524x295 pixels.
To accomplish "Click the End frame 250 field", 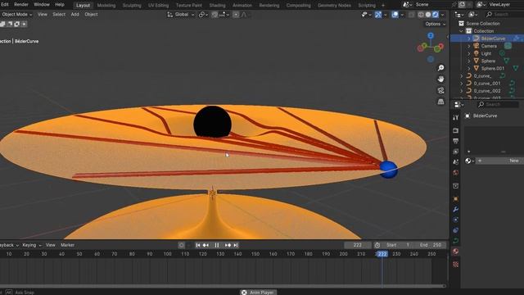I will 431,245.
